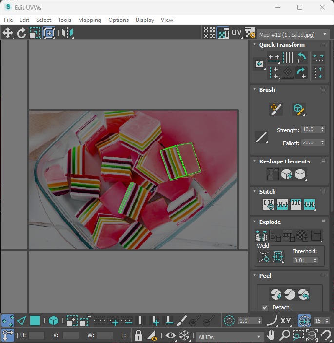
Task: Click Stitch to Average icon
Action: click(282, 204)
